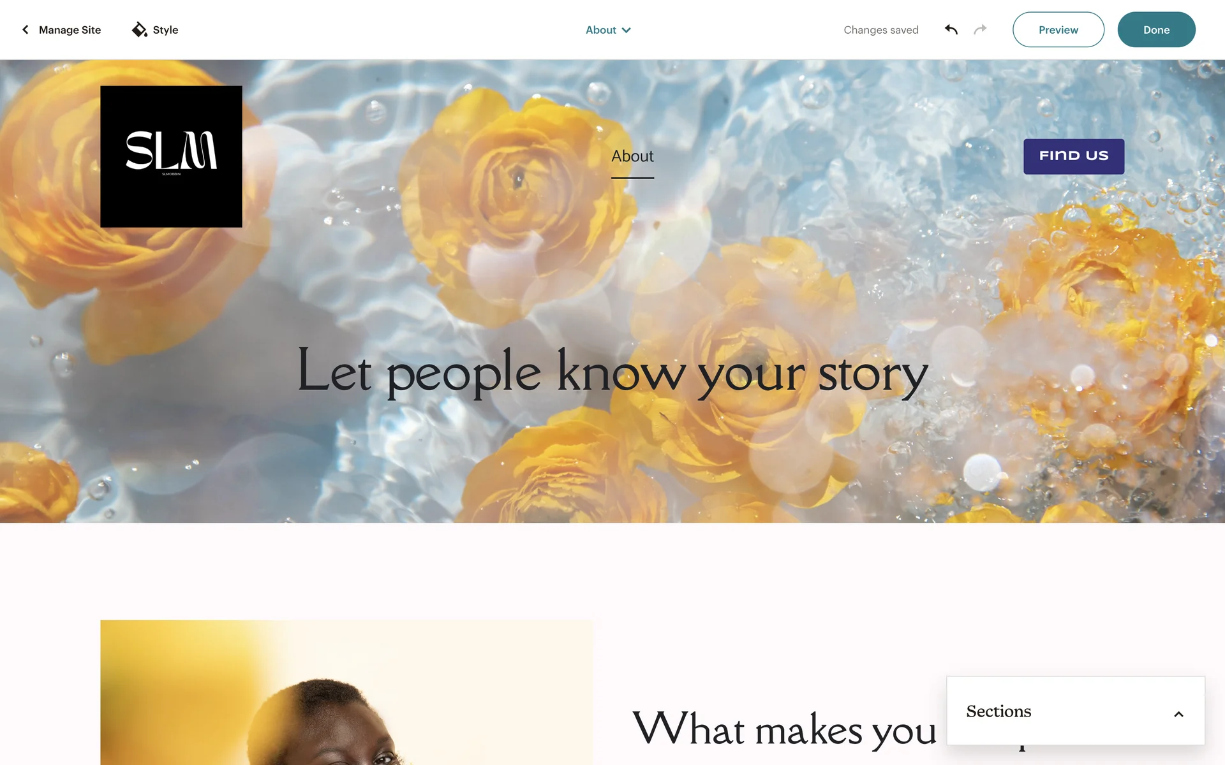Image resolution: width=1225 pixels, height=765 pixels.
Task: Edit the Let people know your story heading
Action: [612, 372]
